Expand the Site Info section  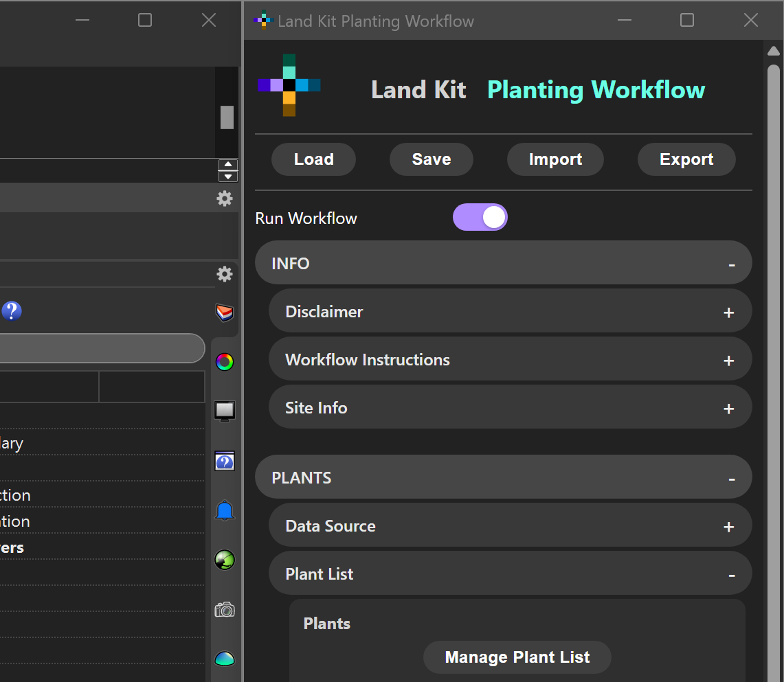coord(511,407)
